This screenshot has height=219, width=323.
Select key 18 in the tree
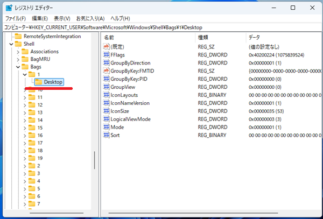(x=40, y=151)
